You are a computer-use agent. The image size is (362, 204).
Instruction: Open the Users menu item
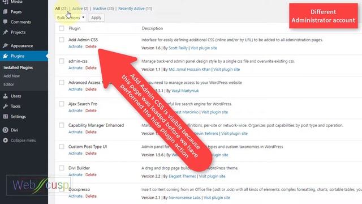tap(16, 96)
